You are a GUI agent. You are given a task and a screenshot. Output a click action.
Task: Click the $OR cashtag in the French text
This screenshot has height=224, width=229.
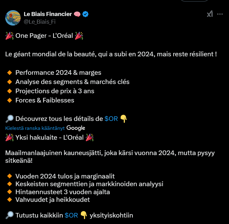(111, 119)
